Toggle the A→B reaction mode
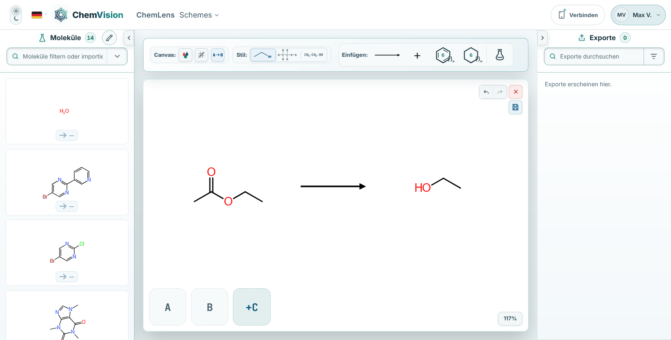The image size is (671, 340). tap(218, 55)
